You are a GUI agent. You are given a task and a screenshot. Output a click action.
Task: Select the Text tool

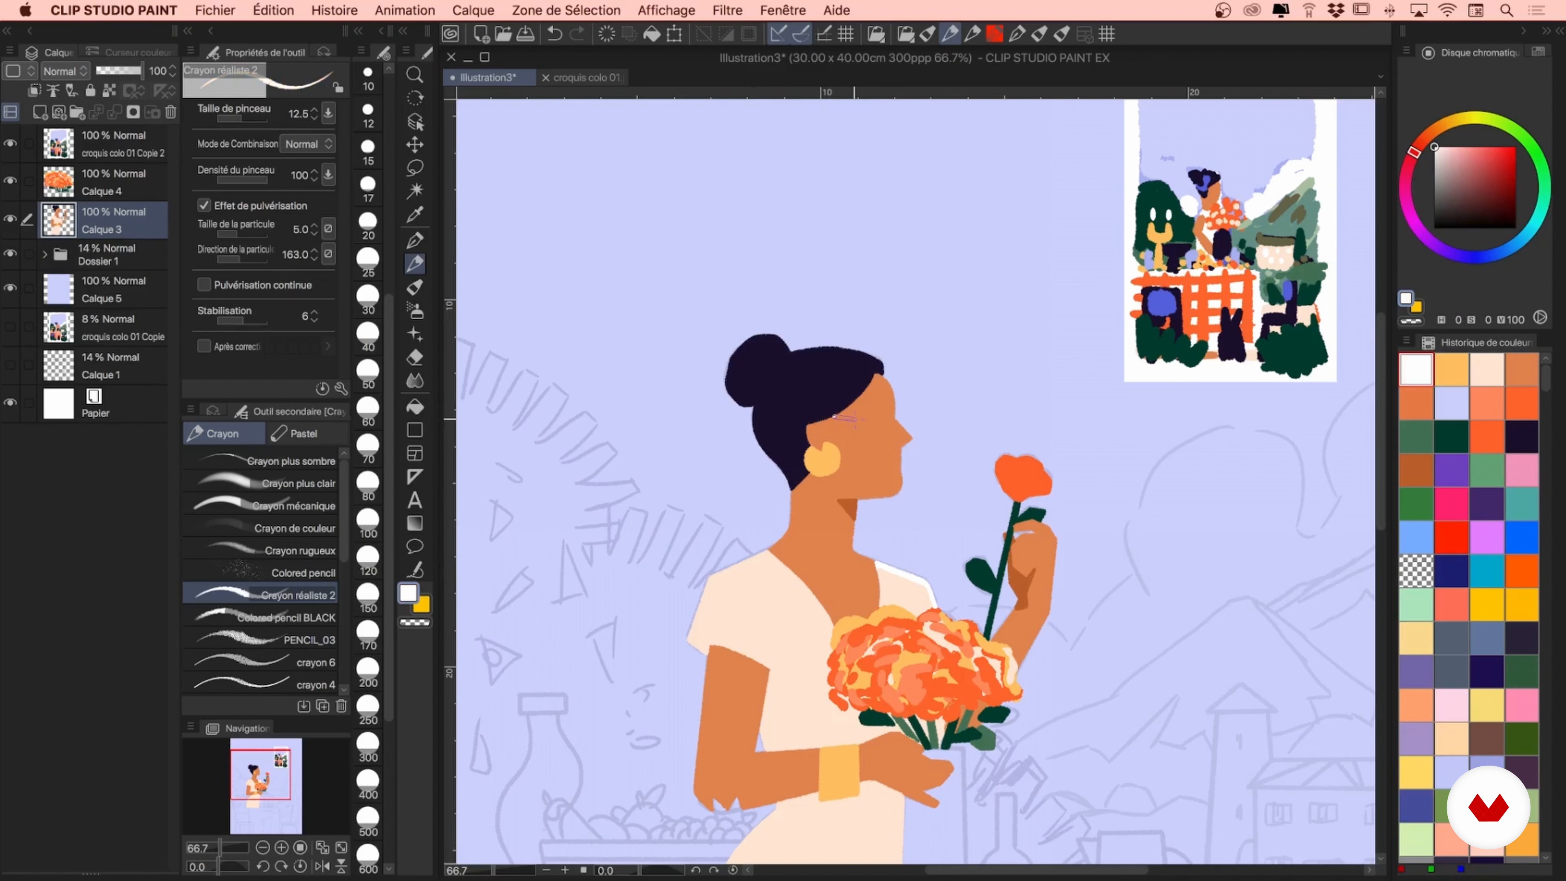pos(415,500)
